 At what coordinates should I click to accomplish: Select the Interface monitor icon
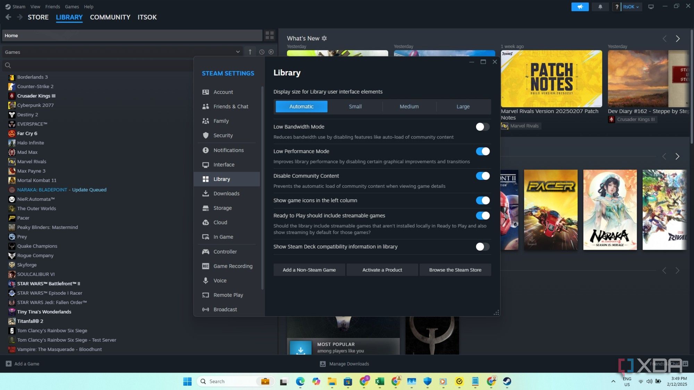[205, 165]
